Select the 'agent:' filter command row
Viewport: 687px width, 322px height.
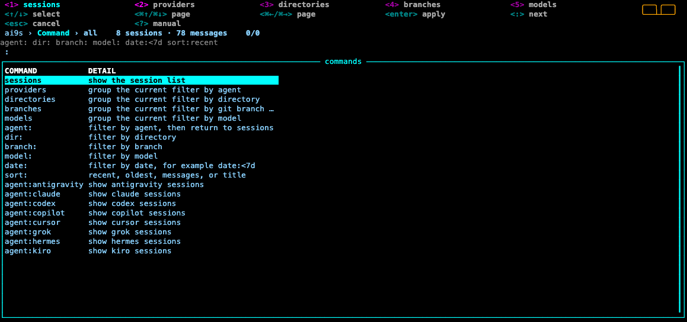pyautogui.click(x=142, y=128)
